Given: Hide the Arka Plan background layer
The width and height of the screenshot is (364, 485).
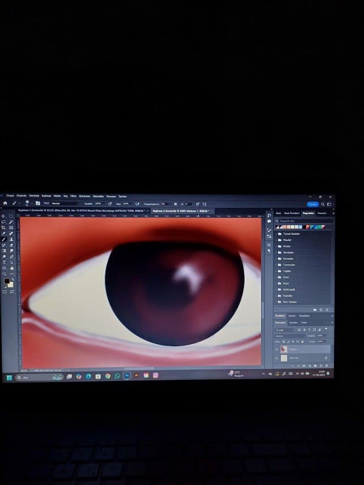Looking at the screenshot, I should [x=276, y=358].
